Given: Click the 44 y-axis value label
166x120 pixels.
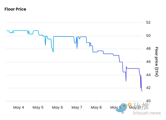Looking at the screenshot, I should 148,75.
